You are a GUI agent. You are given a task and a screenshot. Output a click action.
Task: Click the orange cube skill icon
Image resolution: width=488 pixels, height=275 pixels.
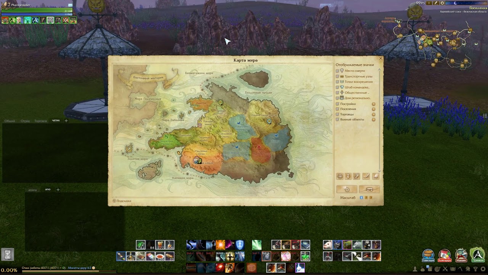(252, 268)
